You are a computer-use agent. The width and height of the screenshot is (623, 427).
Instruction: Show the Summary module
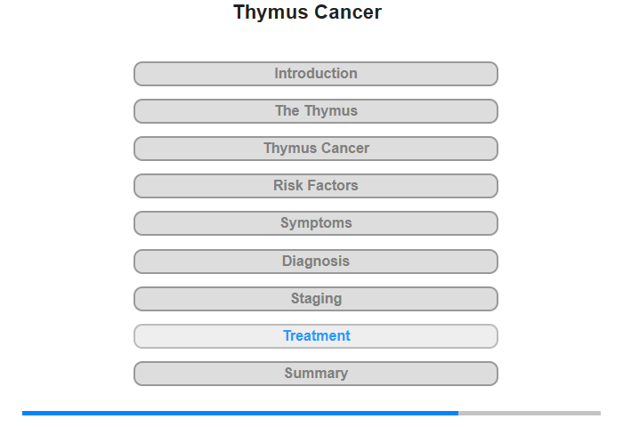pos(316,374)
